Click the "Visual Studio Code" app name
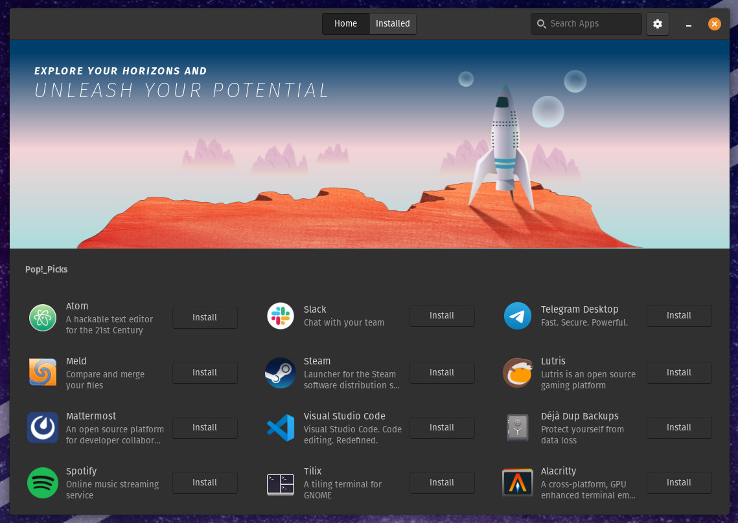738x523 pixels. coord(345,416)
